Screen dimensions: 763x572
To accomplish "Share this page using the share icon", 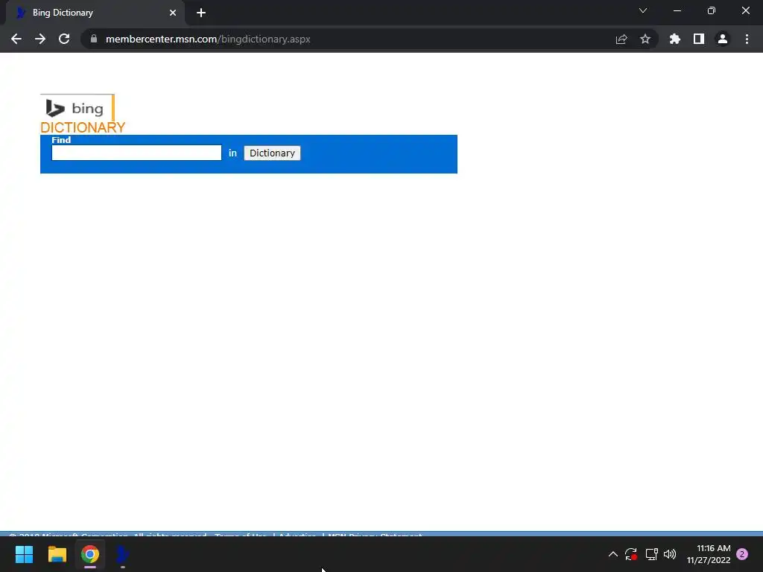I will (621, 39).
